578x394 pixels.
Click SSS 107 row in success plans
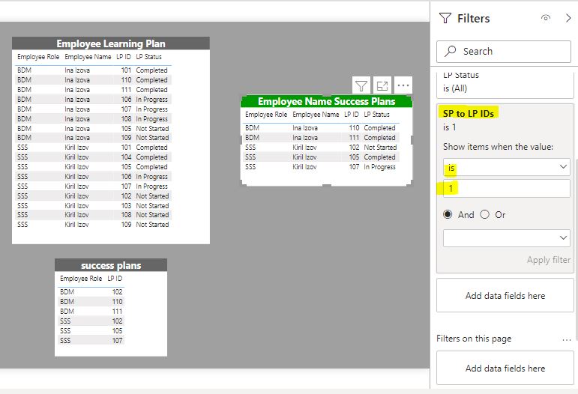pyautogui.click(x=91, y=341)
